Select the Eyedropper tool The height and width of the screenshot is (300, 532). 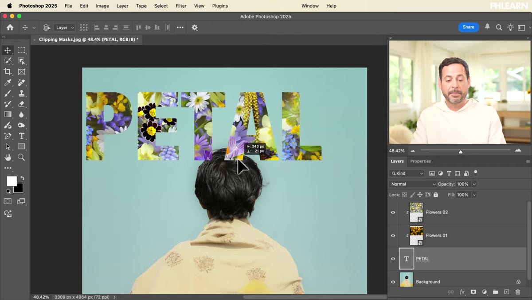(x=8, y=83)
